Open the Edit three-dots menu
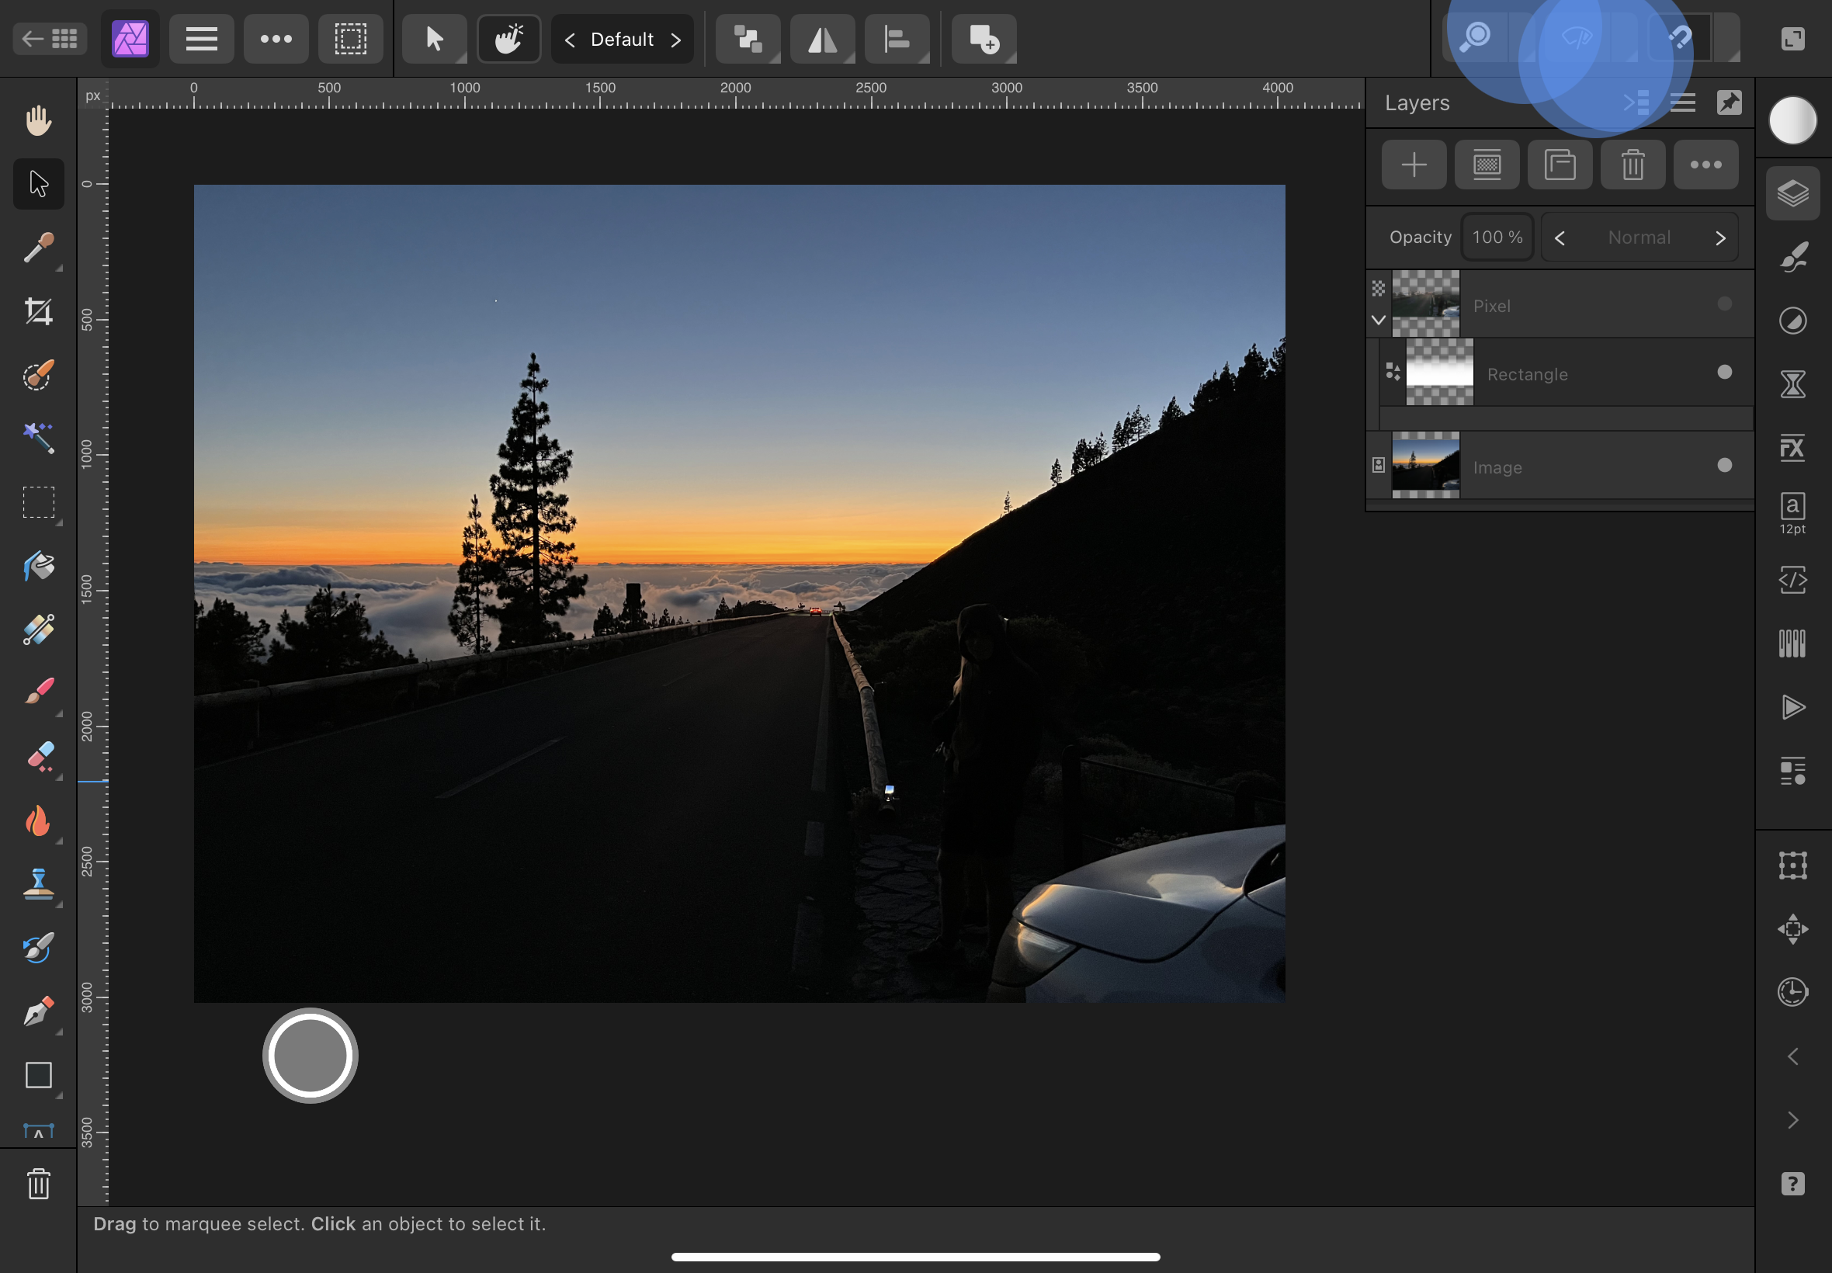The height and width of the screenshot is (1273, 1832). (276, 38)
